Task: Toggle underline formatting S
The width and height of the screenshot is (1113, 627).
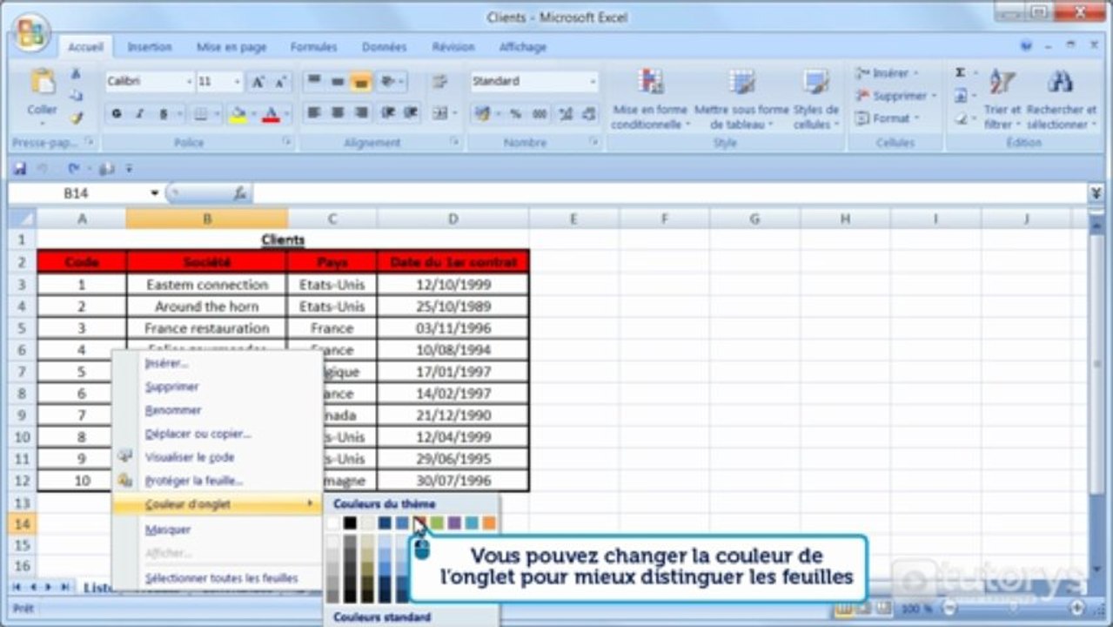Action: point(163,114)
